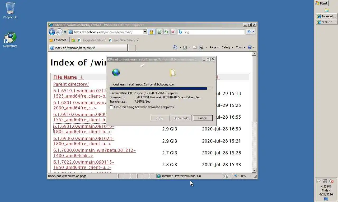
Task: Open the 6.1.7000.0.winmain_win7beta.081212 file link
Action: point(95,153)
